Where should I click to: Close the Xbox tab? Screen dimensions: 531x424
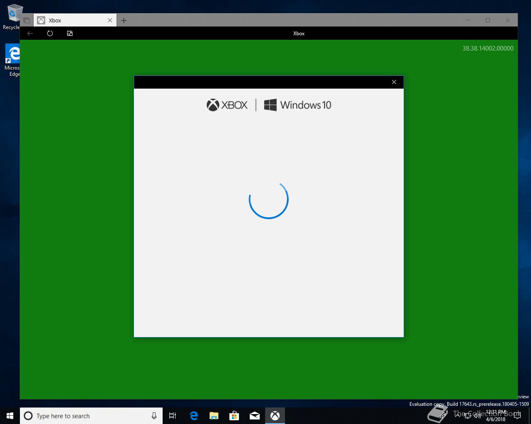(x=110, y=20)
